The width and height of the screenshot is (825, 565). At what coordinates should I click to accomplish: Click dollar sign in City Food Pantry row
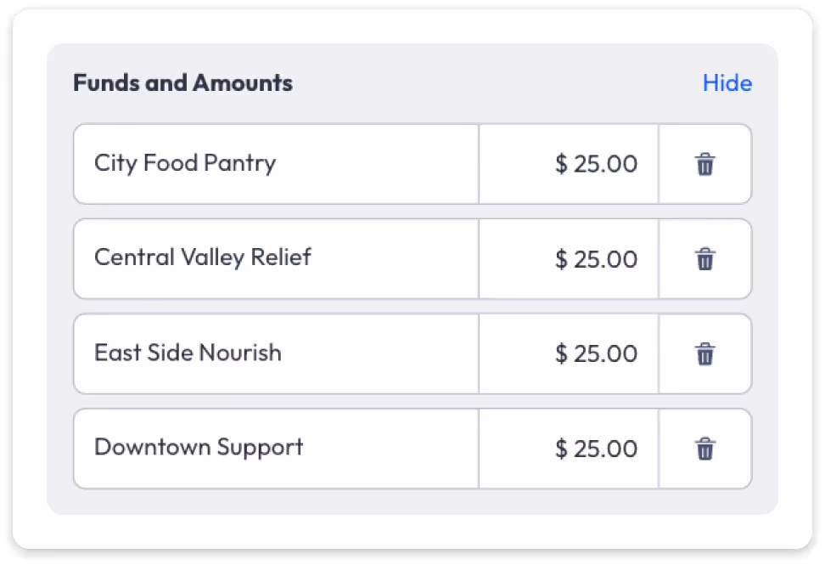(x=561, y=164)
